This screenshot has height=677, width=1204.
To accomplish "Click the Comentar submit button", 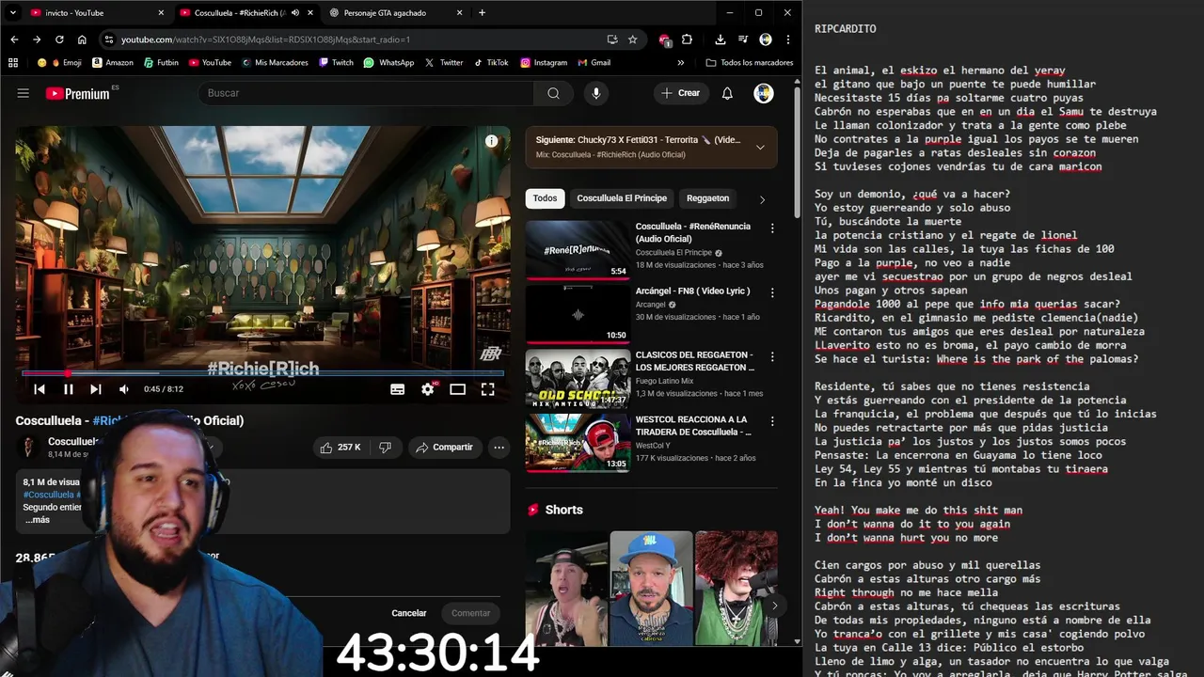I will [x=471, y=613].
